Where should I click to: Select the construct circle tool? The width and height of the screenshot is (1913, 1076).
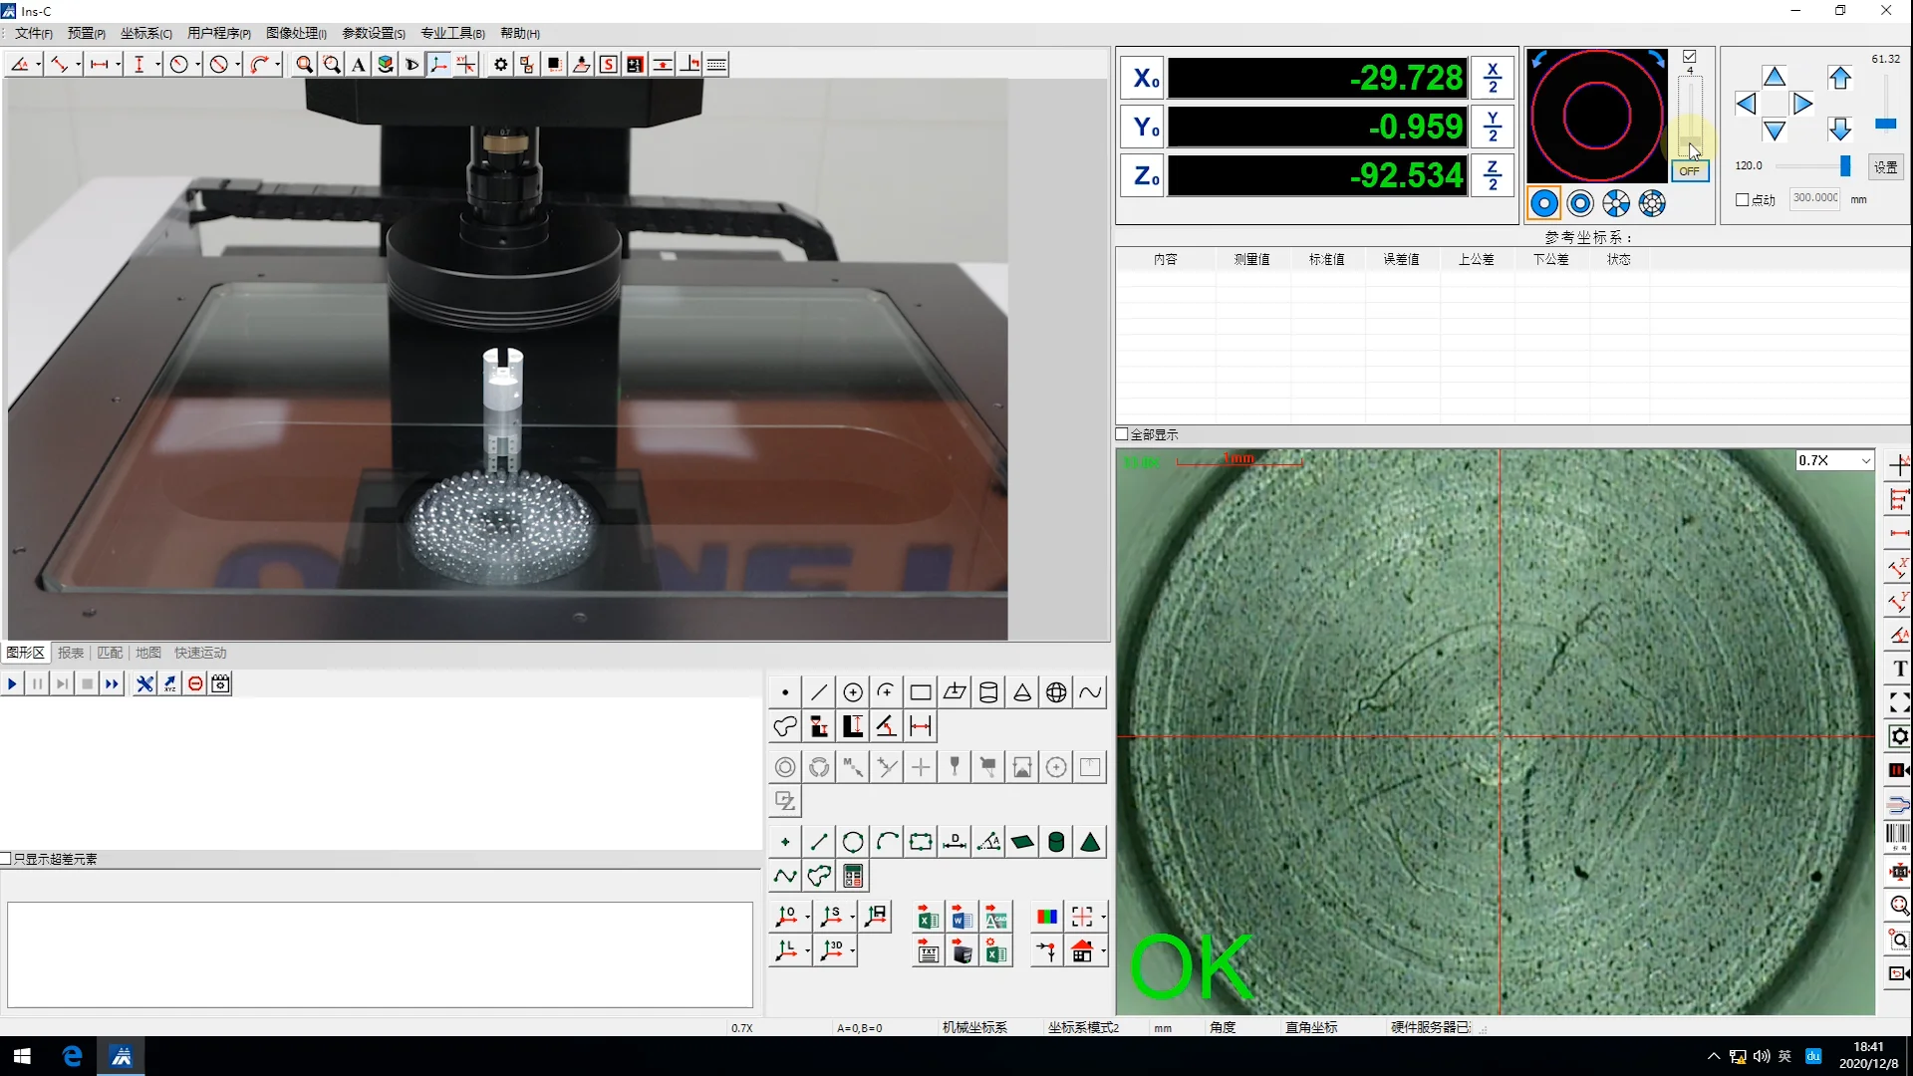coord(853,843)
